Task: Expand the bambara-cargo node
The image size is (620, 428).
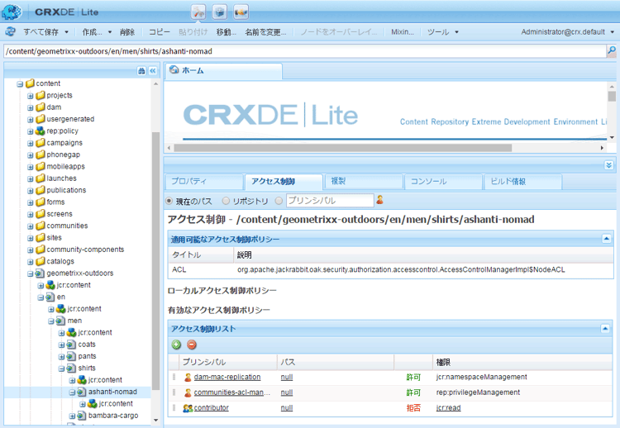Action: click(72, 416)
